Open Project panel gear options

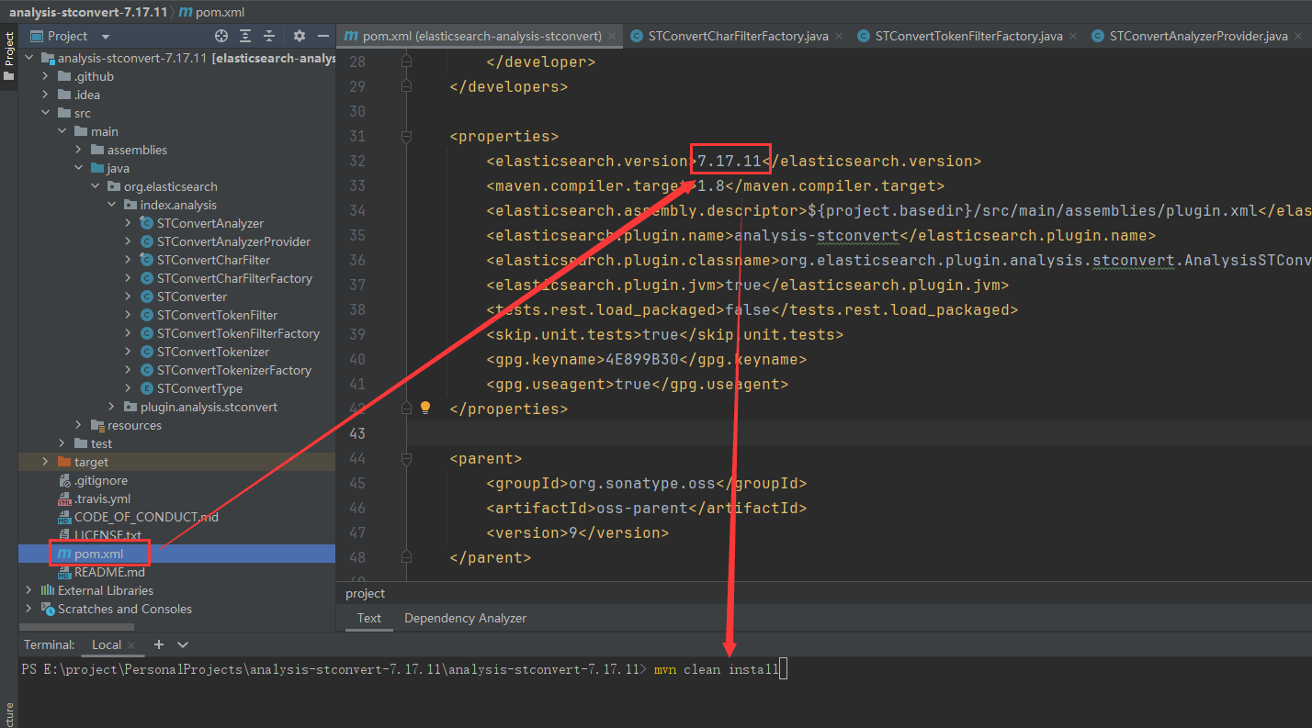pos(300,36)
